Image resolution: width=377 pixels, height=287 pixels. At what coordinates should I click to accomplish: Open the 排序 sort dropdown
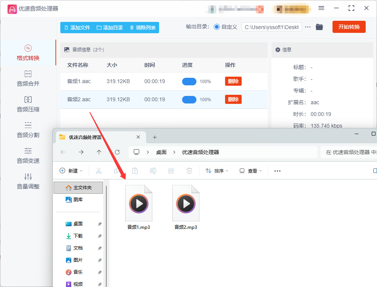pos(217,171)
